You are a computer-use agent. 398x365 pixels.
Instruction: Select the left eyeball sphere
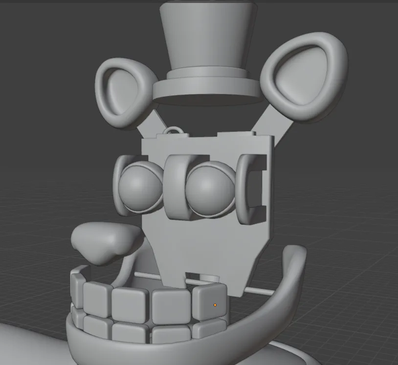click(140, 187)
